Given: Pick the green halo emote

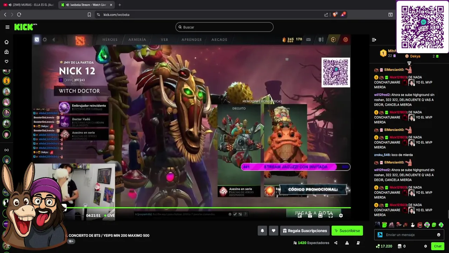Looking at the screenshot, I should click(x=384, y=225).
